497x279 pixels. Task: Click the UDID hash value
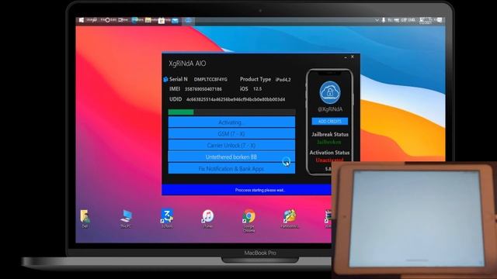(x=235, y=99)
